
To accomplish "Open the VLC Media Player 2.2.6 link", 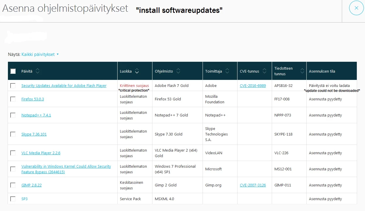I will point(41,153).
